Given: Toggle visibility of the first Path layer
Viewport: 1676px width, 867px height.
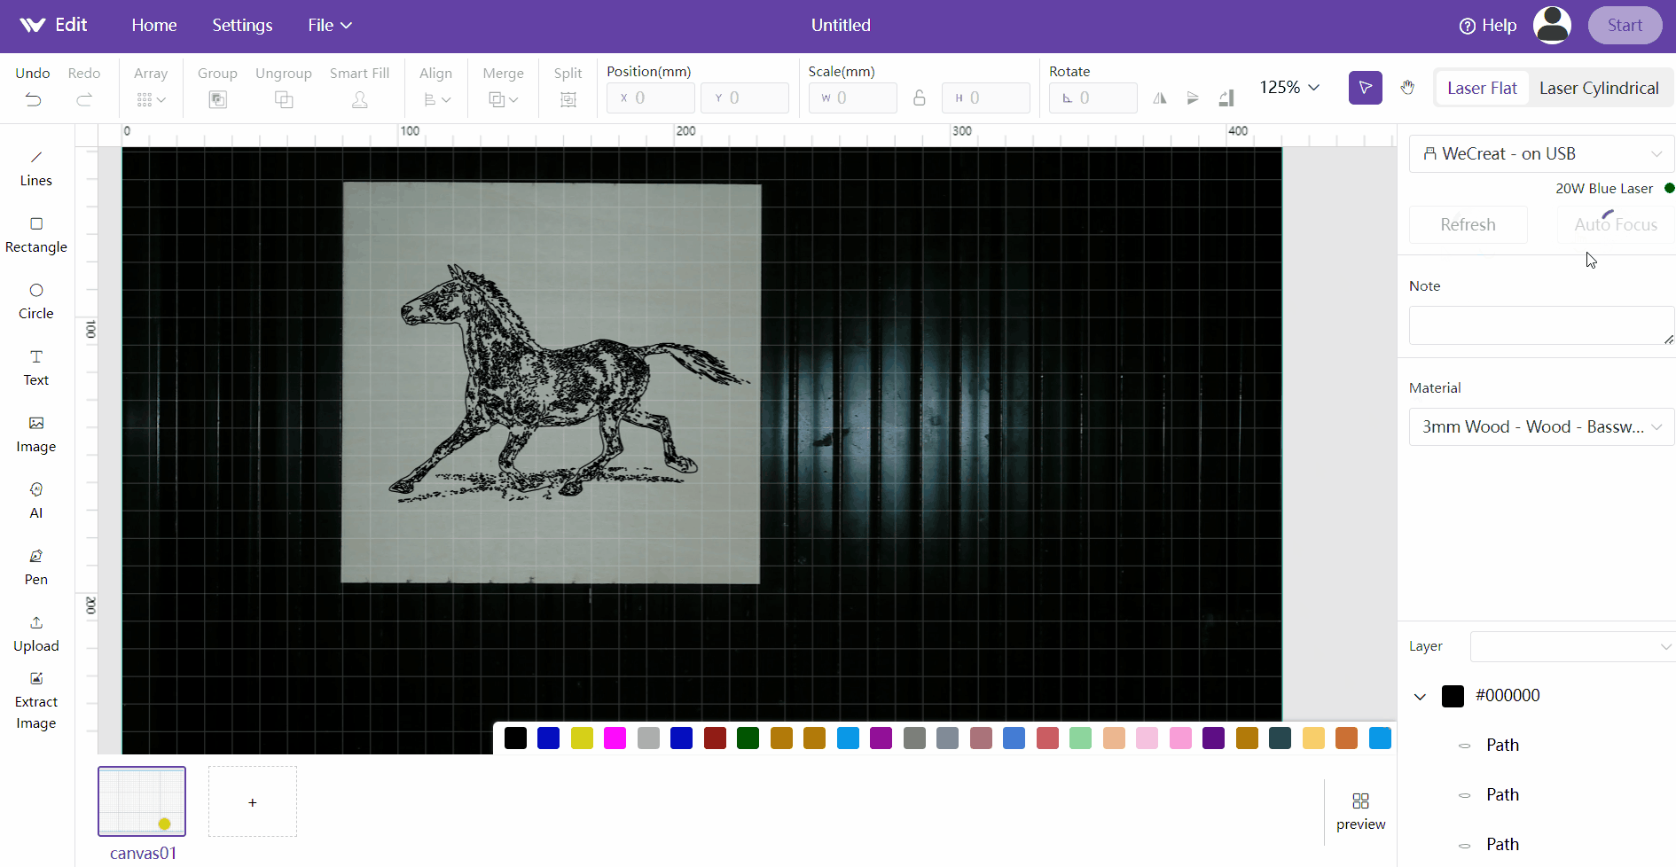Looking at the screenshot, I should [x=1464, y=746].
